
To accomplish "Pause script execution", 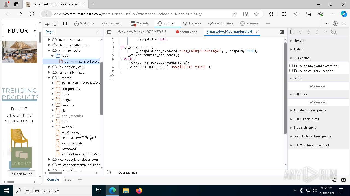I will (x=292, y=32).
